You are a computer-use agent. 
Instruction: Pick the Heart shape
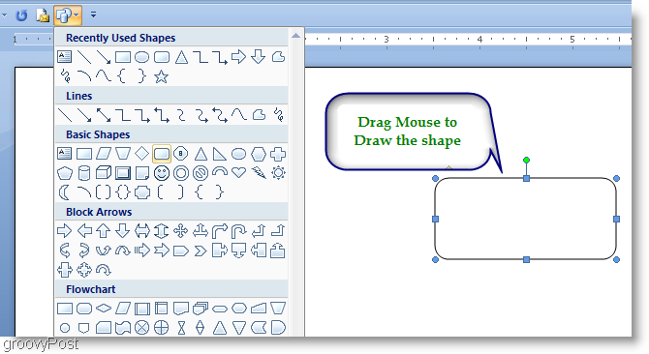coord(239,172)
